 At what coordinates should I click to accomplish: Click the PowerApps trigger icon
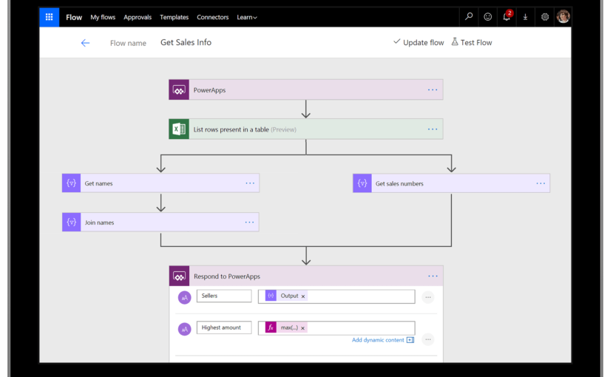point(179,90)
